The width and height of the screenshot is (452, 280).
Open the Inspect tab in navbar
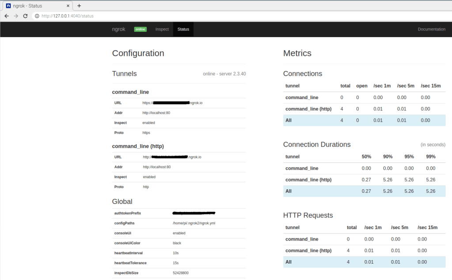pyautogui.click(x=162, y=29)
